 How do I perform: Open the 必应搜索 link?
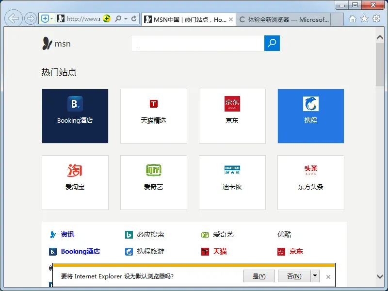tap(150, 234)
